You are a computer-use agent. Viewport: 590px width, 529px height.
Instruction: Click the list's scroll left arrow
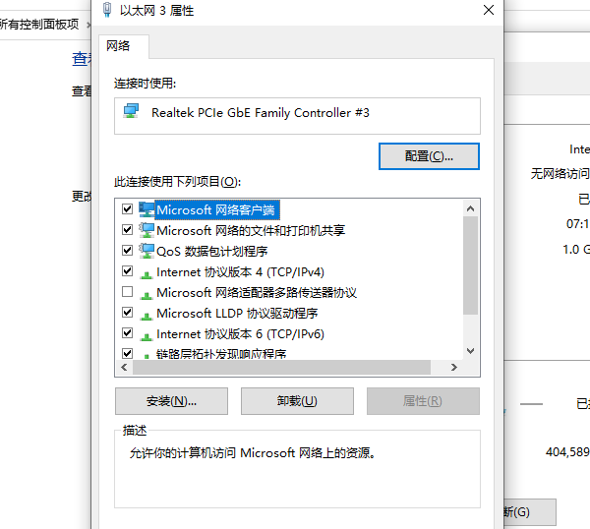tap(125, 367)
